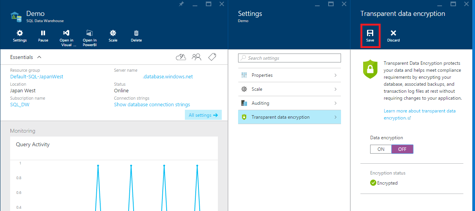Set Data encryption toggle to OFF
The width and height of the screenshot is (475, 211).
[402, 149]
